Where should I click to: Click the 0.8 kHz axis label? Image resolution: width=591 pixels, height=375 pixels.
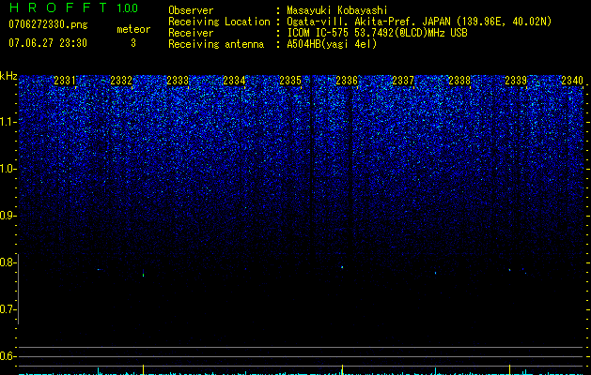(x=7, y=262)
